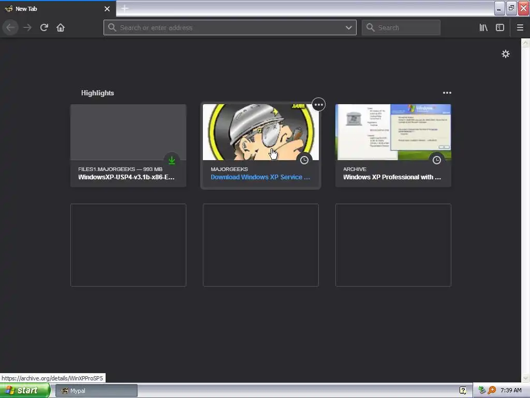Open new tab page settings gear
530x398 pixels.
pyautogui.click(x=505, y=54)
